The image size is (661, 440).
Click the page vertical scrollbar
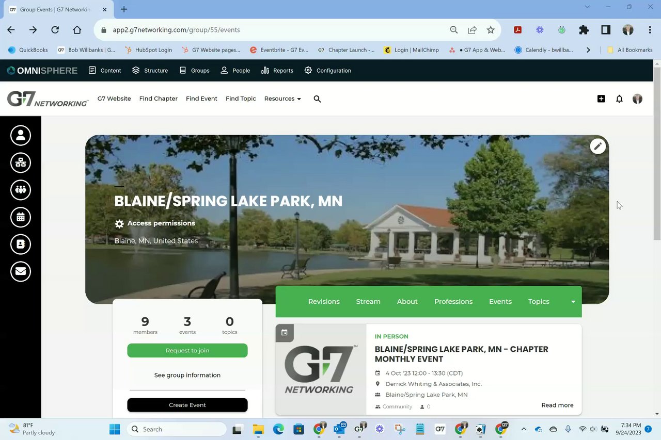(x=657, y=155)
